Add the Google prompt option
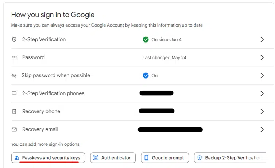The height and width of the screenshot is (168, 275). [x=165, y=158]
